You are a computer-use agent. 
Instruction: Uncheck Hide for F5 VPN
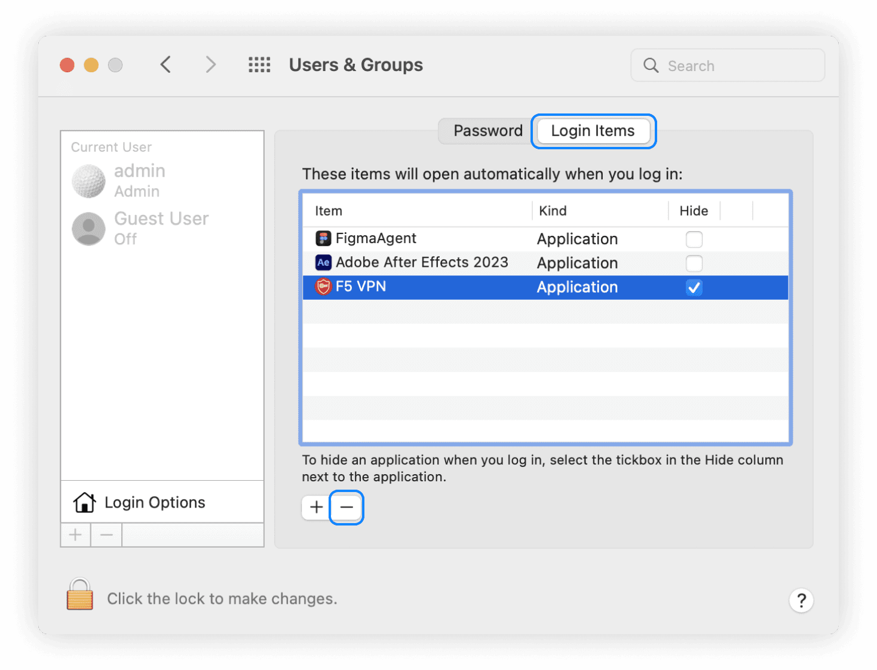(694, 288)
